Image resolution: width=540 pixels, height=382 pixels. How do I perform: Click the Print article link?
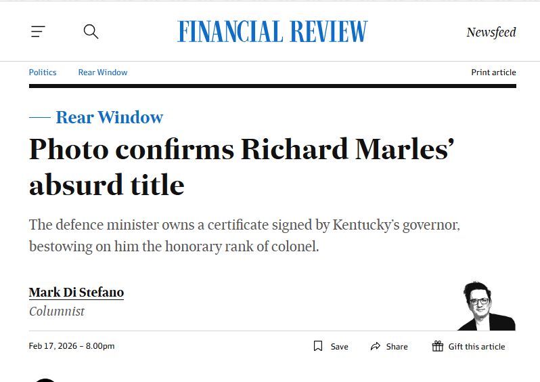[x=493, y=72]
